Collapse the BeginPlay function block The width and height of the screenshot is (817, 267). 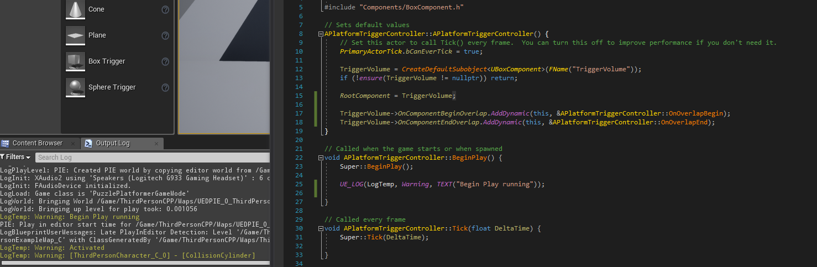[x=321, y=158]
